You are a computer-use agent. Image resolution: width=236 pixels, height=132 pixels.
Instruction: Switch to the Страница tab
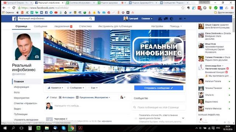(x=21, y=26)
